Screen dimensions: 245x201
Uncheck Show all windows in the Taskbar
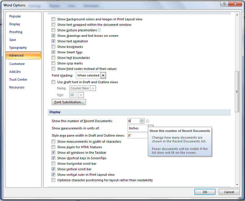tap(54, 153)
